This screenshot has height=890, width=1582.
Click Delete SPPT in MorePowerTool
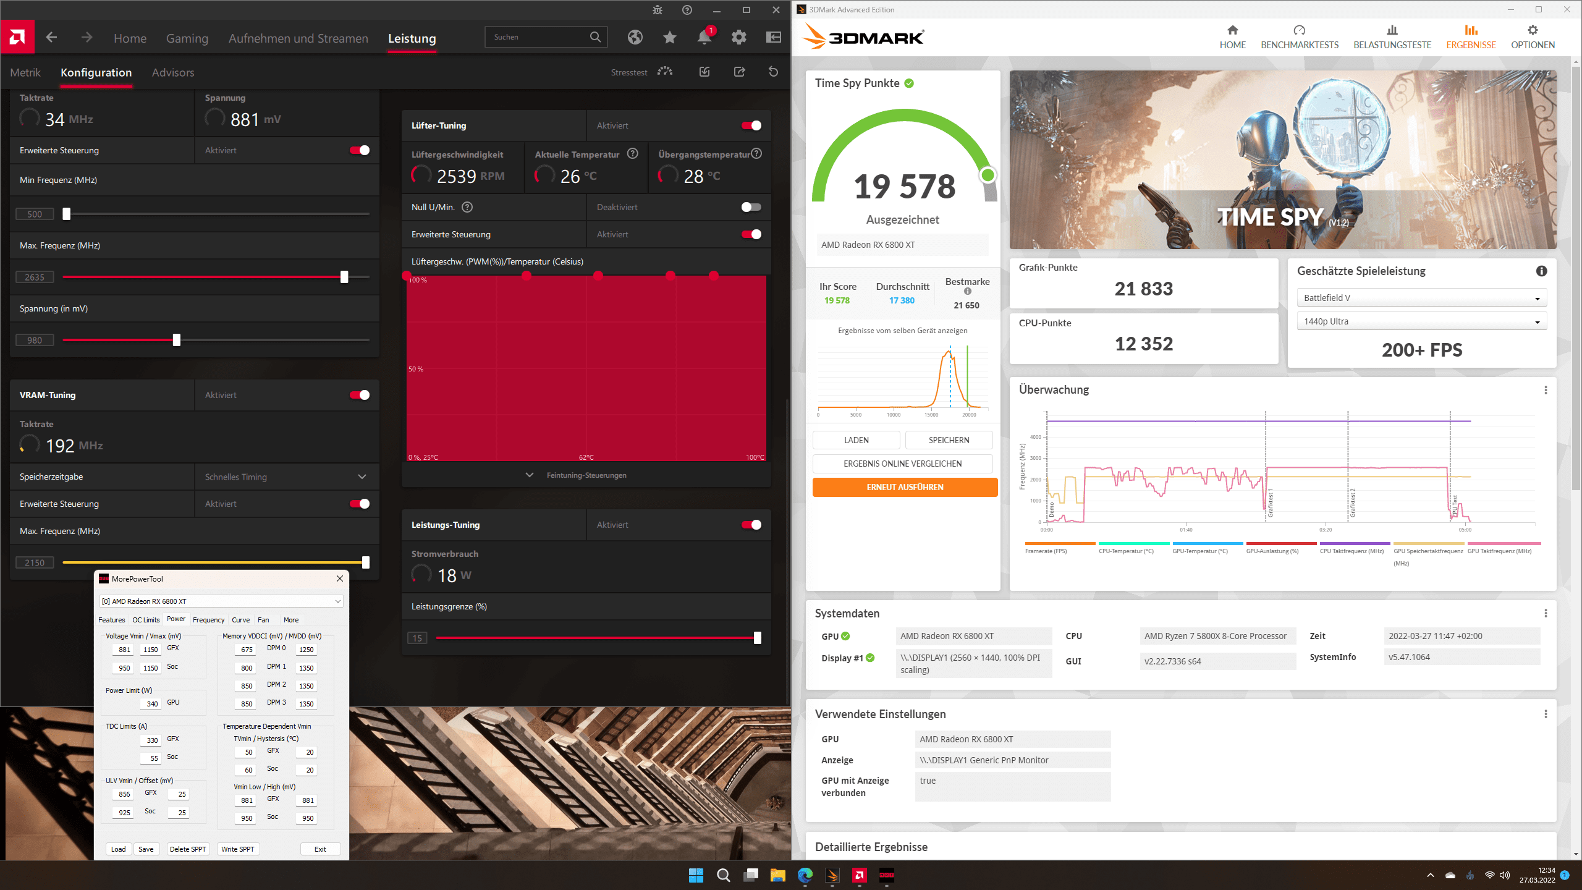click(x=188, y=849)
